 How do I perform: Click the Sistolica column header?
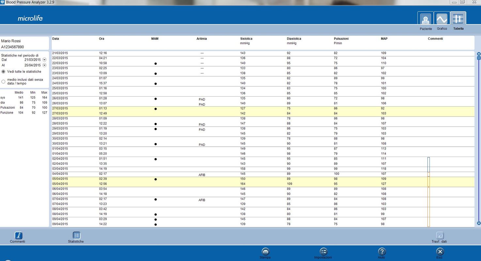(x=246, y=39)
